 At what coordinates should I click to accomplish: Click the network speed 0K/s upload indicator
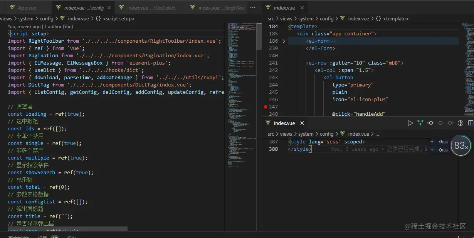[x=440, y=141]
